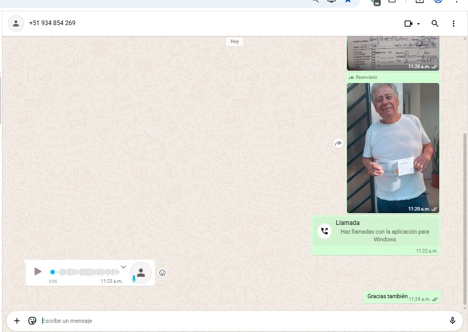
Task: Click the 11:24 a.m. message timestamp
Action: [x=419, y=299]
